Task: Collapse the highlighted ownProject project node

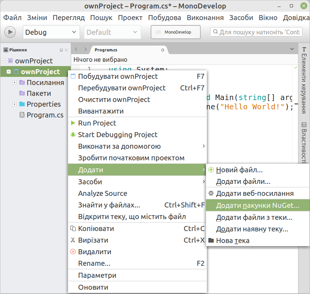Action: [9, 71]
